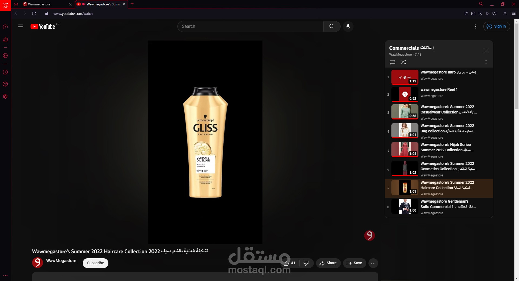Open the WawMegastore channel name link
The image size is (519, 281).
61,261
